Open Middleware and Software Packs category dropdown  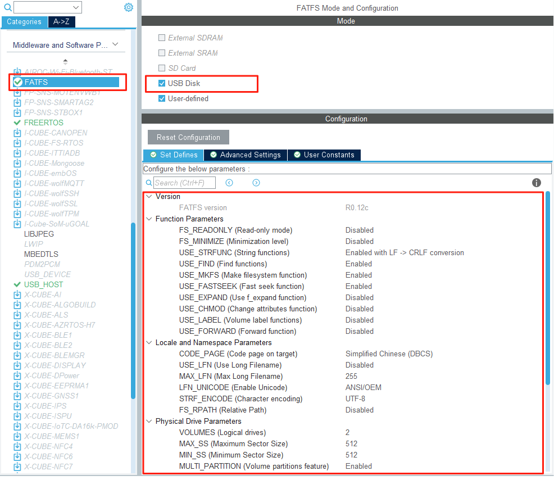[115, 44]
